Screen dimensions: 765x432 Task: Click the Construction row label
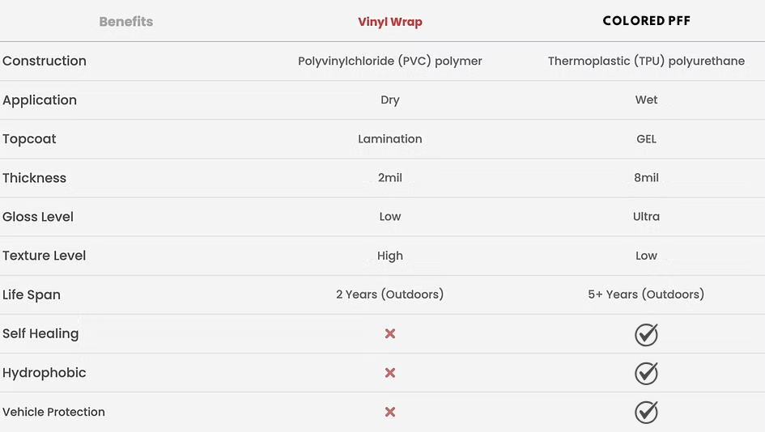click(45, 61)
